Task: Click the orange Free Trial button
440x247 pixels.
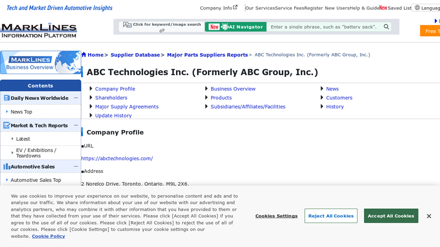Action: [430, 31]
